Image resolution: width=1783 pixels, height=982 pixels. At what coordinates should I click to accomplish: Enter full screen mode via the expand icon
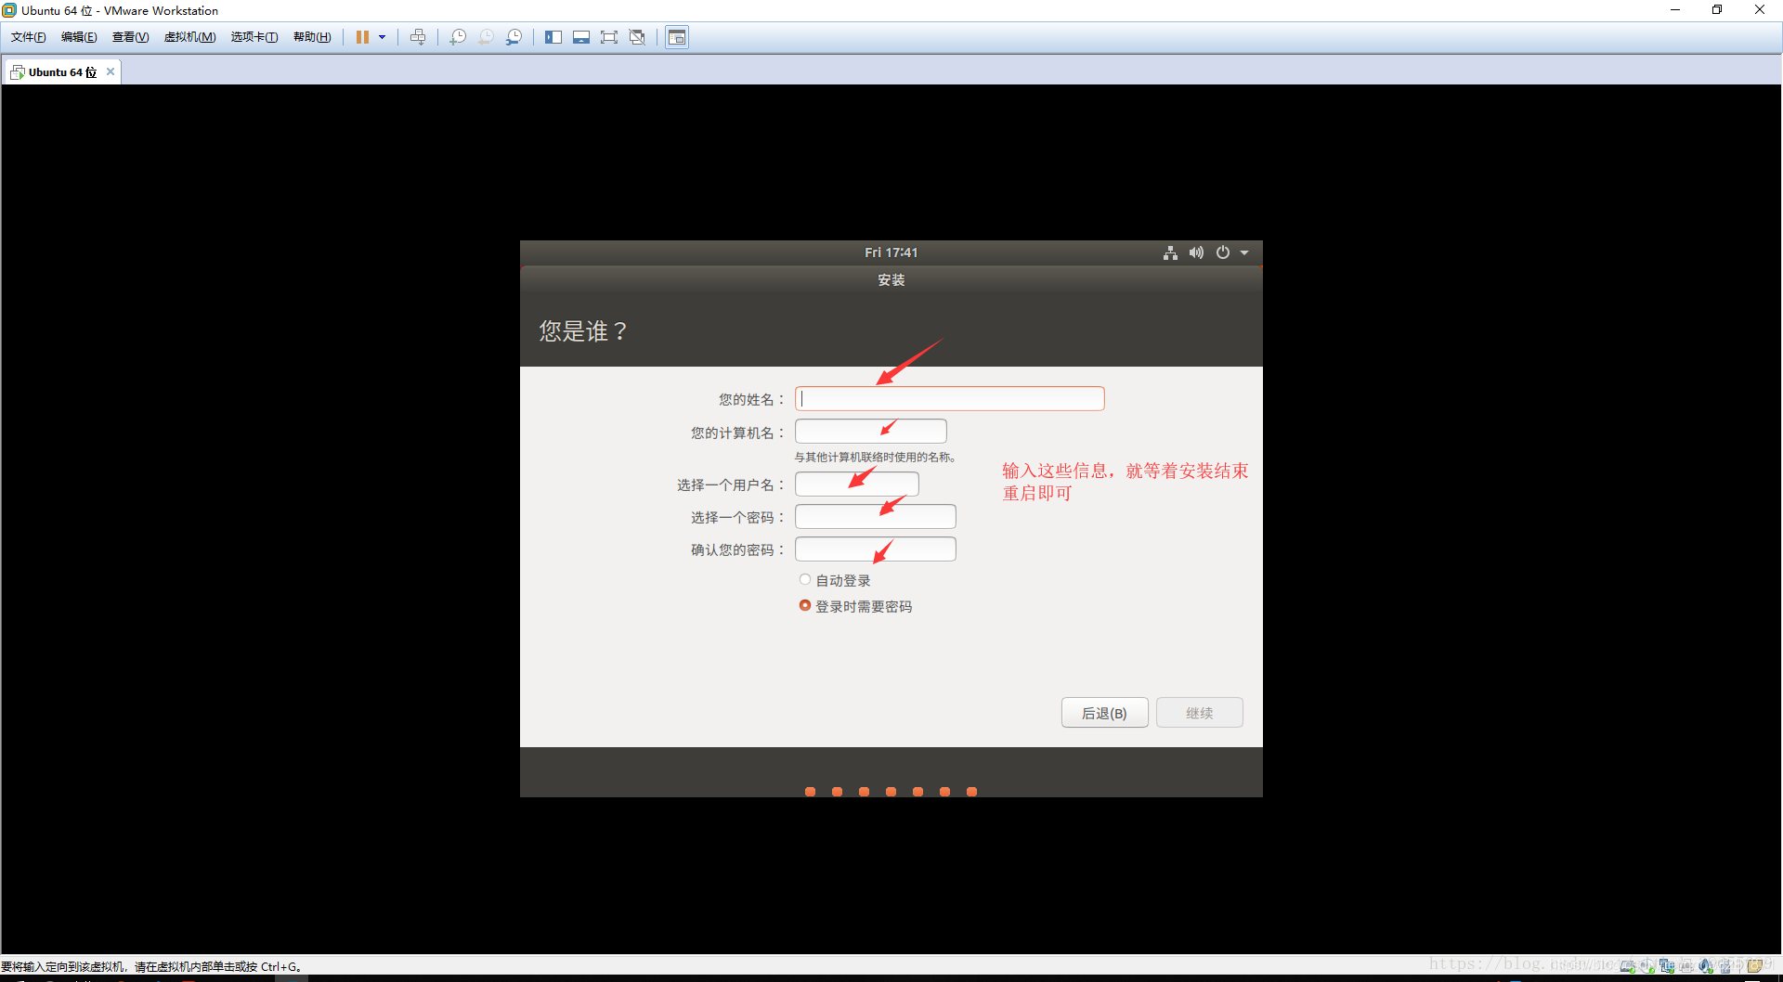coord(609,36)
